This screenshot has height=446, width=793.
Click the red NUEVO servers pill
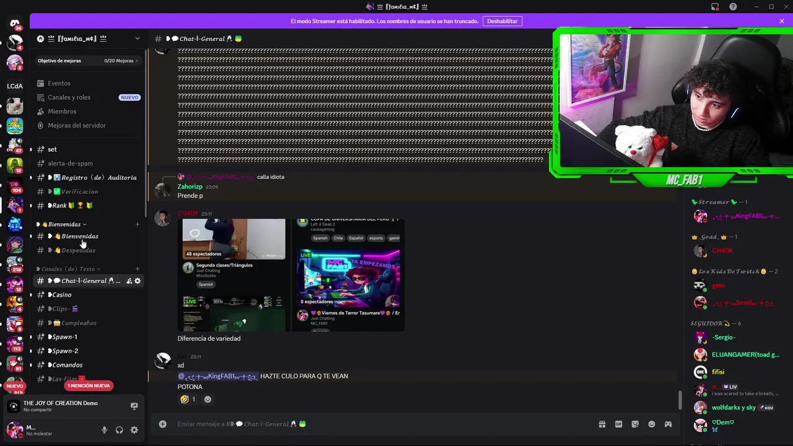click(x=15, y=386)
